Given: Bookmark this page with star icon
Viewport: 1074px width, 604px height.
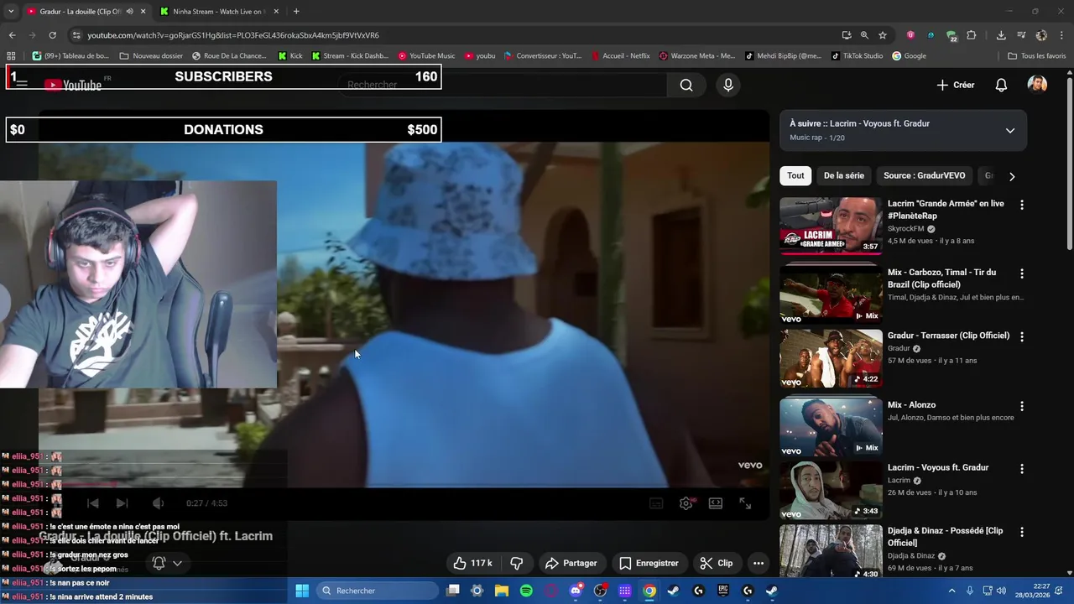Looking at the screenshot, I should pyautogui.click(x=883, y=35).
